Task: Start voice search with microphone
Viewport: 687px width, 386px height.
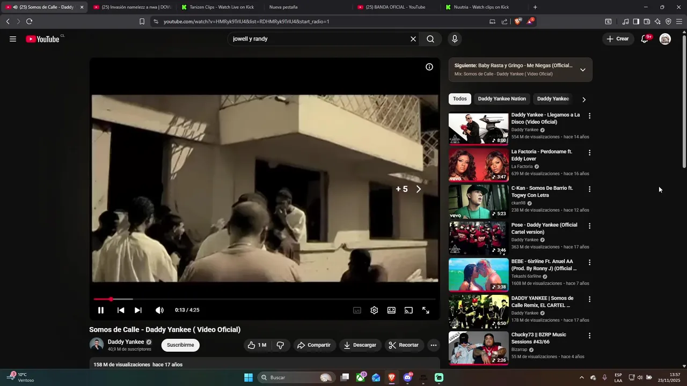Action: coord(455,39)
